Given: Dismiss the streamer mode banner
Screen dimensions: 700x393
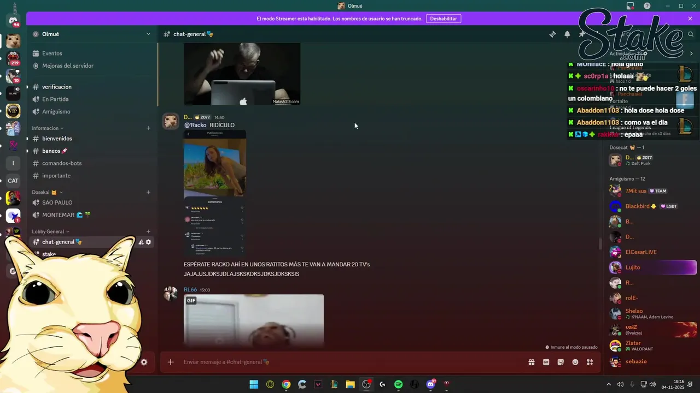Looking at the screenshot, I should [690, 19].
